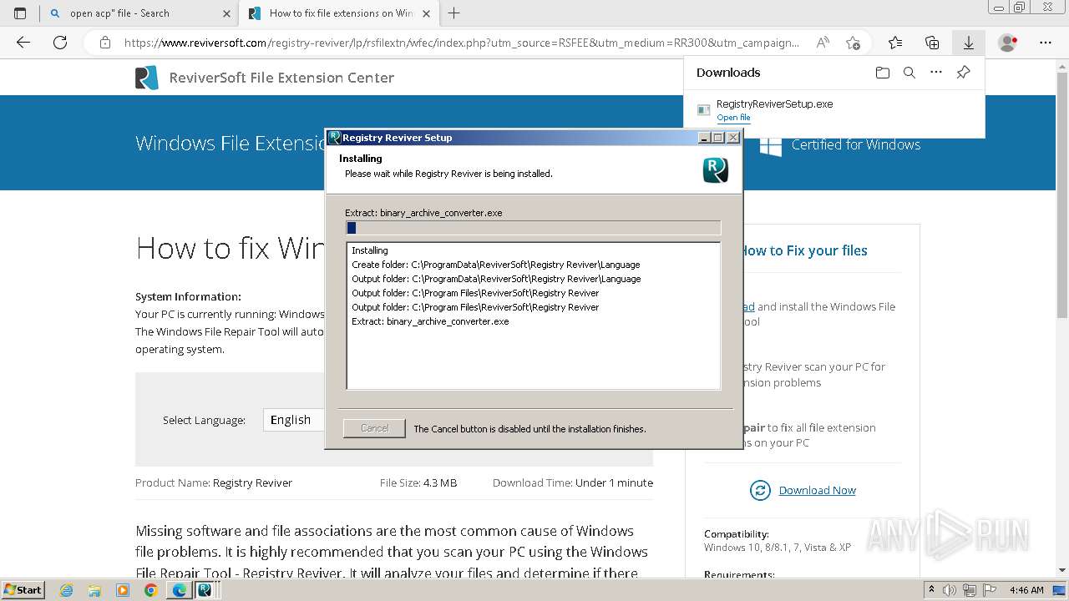
Task: Click the system clock showing 4:46 AM
Action: point(1026,590)
